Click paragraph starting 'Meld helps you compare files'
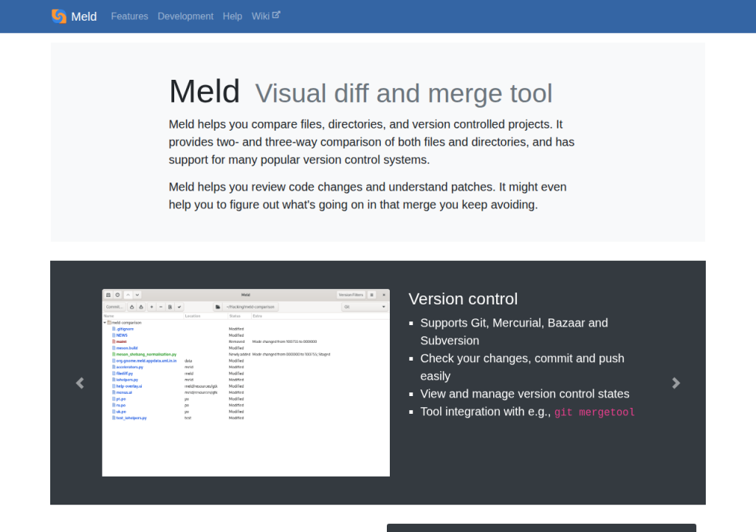 click(x=371, y=142)
